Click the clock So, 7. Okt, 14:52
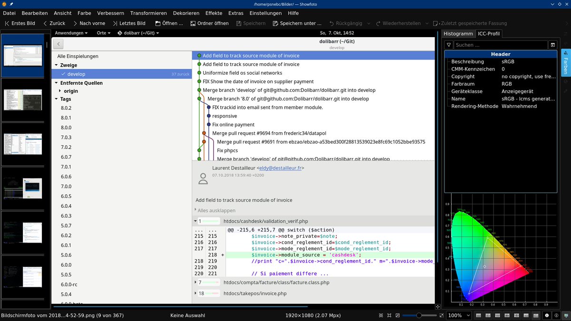This screenshot has height=321, width=571. (x=337, y=33)
